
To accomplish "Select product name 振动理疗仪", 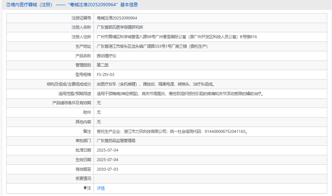I will click(x=106, y=56).
